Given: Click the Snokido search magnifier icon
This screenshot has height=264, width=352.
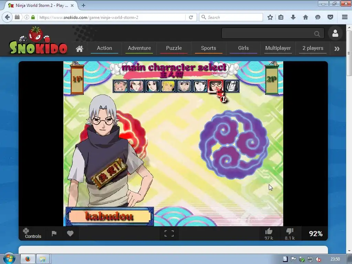Looking at the screenshot, I should tap(317, 34).
